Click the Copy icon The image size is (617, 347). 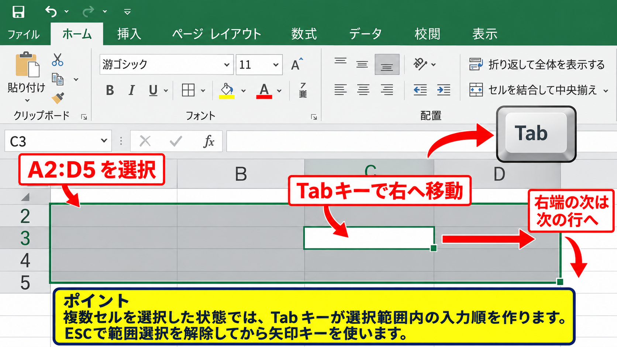(57, 79)
